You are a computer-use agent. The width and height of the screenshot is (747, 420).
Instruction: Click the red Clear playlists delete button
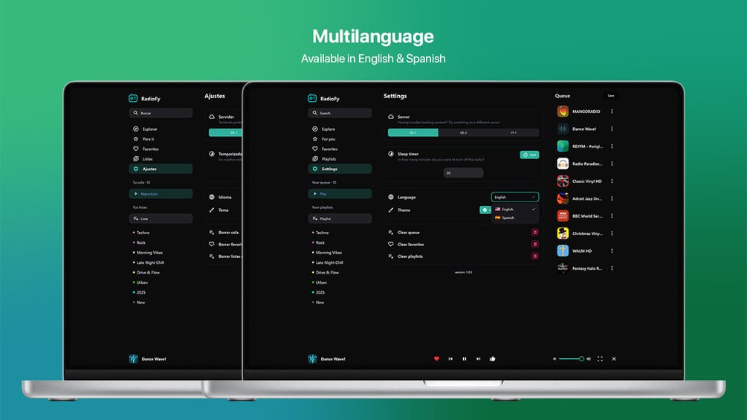tap(535, 256)
